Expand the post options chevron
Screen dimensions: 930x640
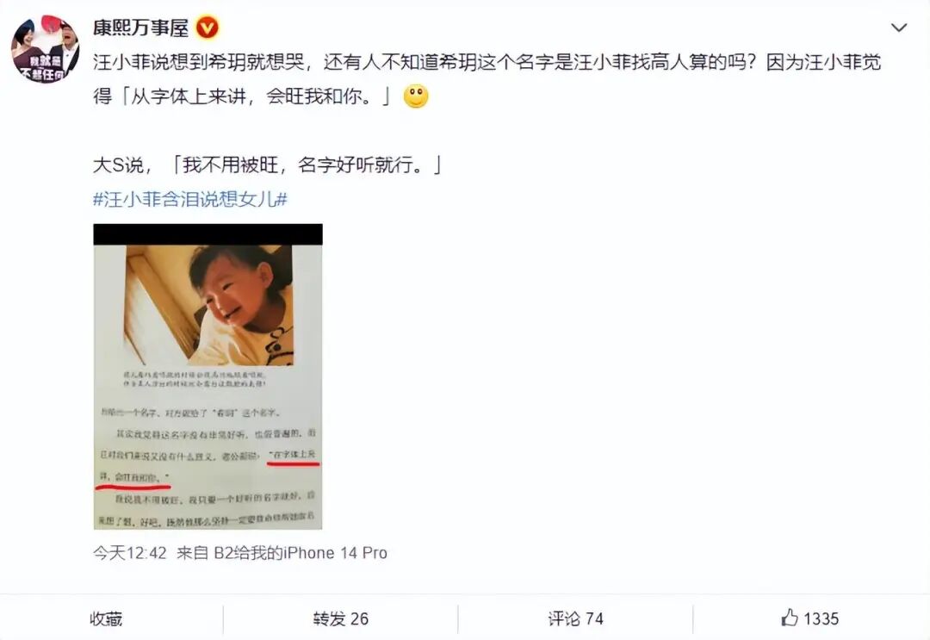click(x=899, y=28)
